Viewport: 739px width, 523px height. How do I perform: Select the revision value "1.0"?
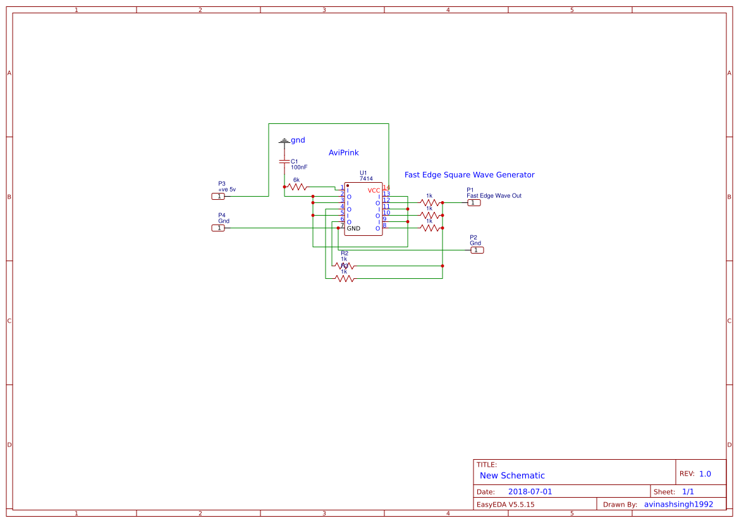point(705,474)
